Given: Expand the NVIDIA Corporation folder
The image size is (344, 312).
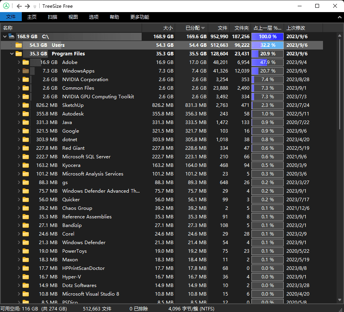Looking at the screenshot, I should 19,80.
